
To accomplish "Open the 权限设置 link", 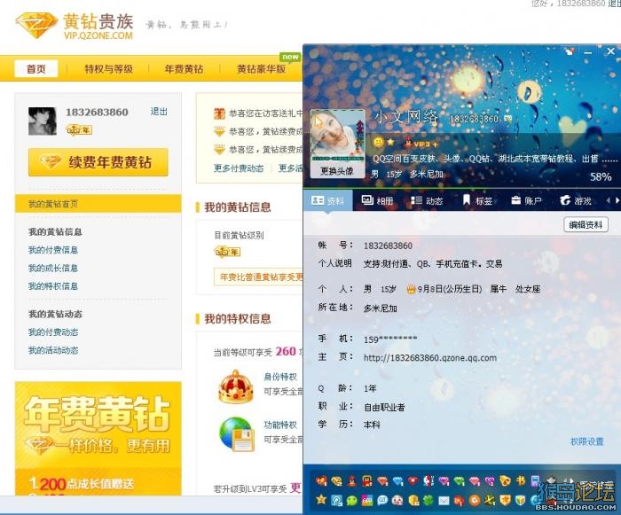I will (x=586, y=441).
